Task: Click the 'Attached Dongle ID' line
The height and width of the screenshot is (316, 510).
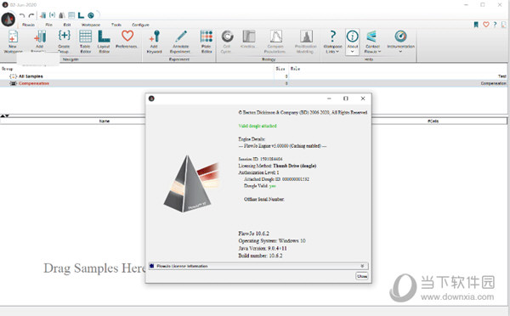Action: (x=276, y=179)
